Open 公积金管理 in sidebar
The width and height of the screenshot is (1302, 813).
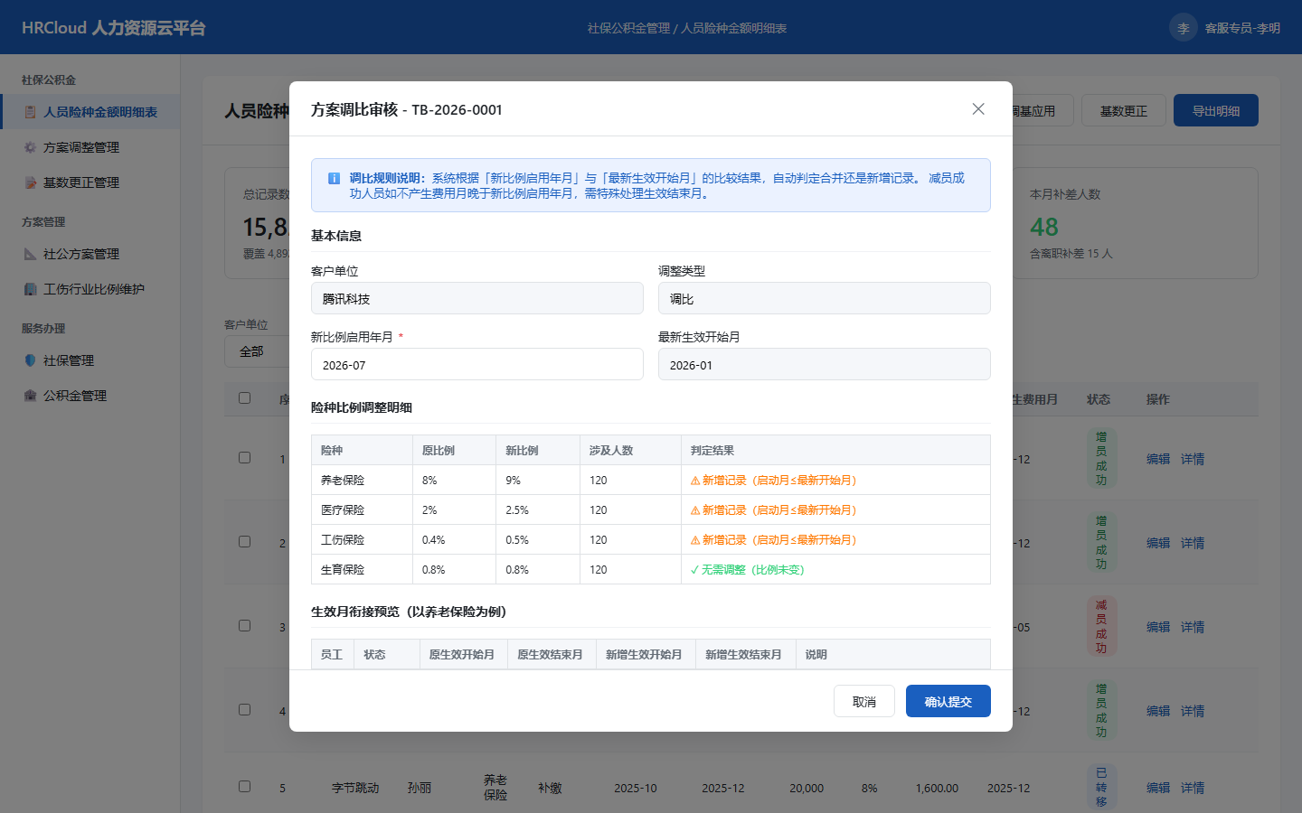[90, 396]
